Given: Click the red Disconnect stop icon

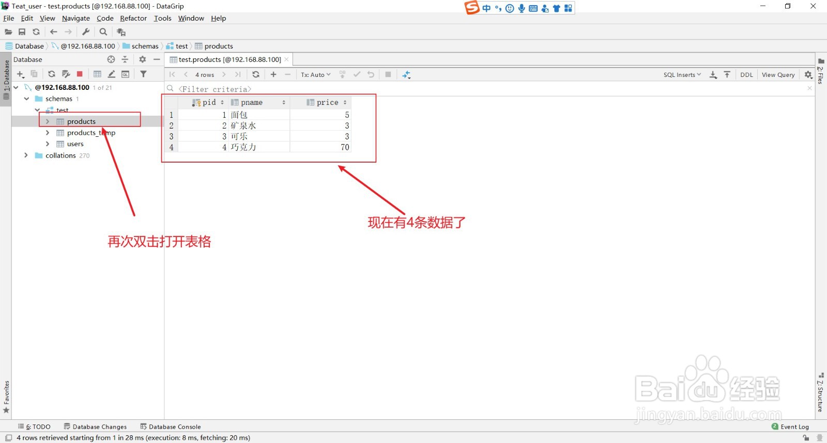Looking at the screenshot, I should 80,74.
